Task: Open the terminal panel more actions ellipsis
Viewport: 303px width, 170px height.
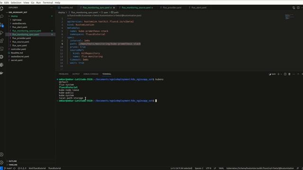Action: pyautogui.click(x=294, y=74)
